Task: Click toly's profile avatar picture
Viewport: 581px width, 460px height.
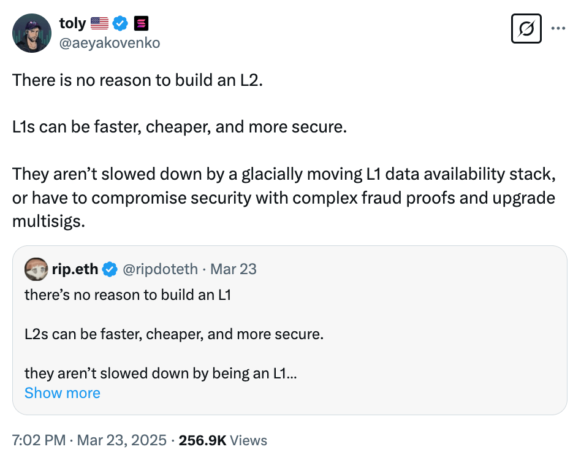Action: tap(32, 33)
